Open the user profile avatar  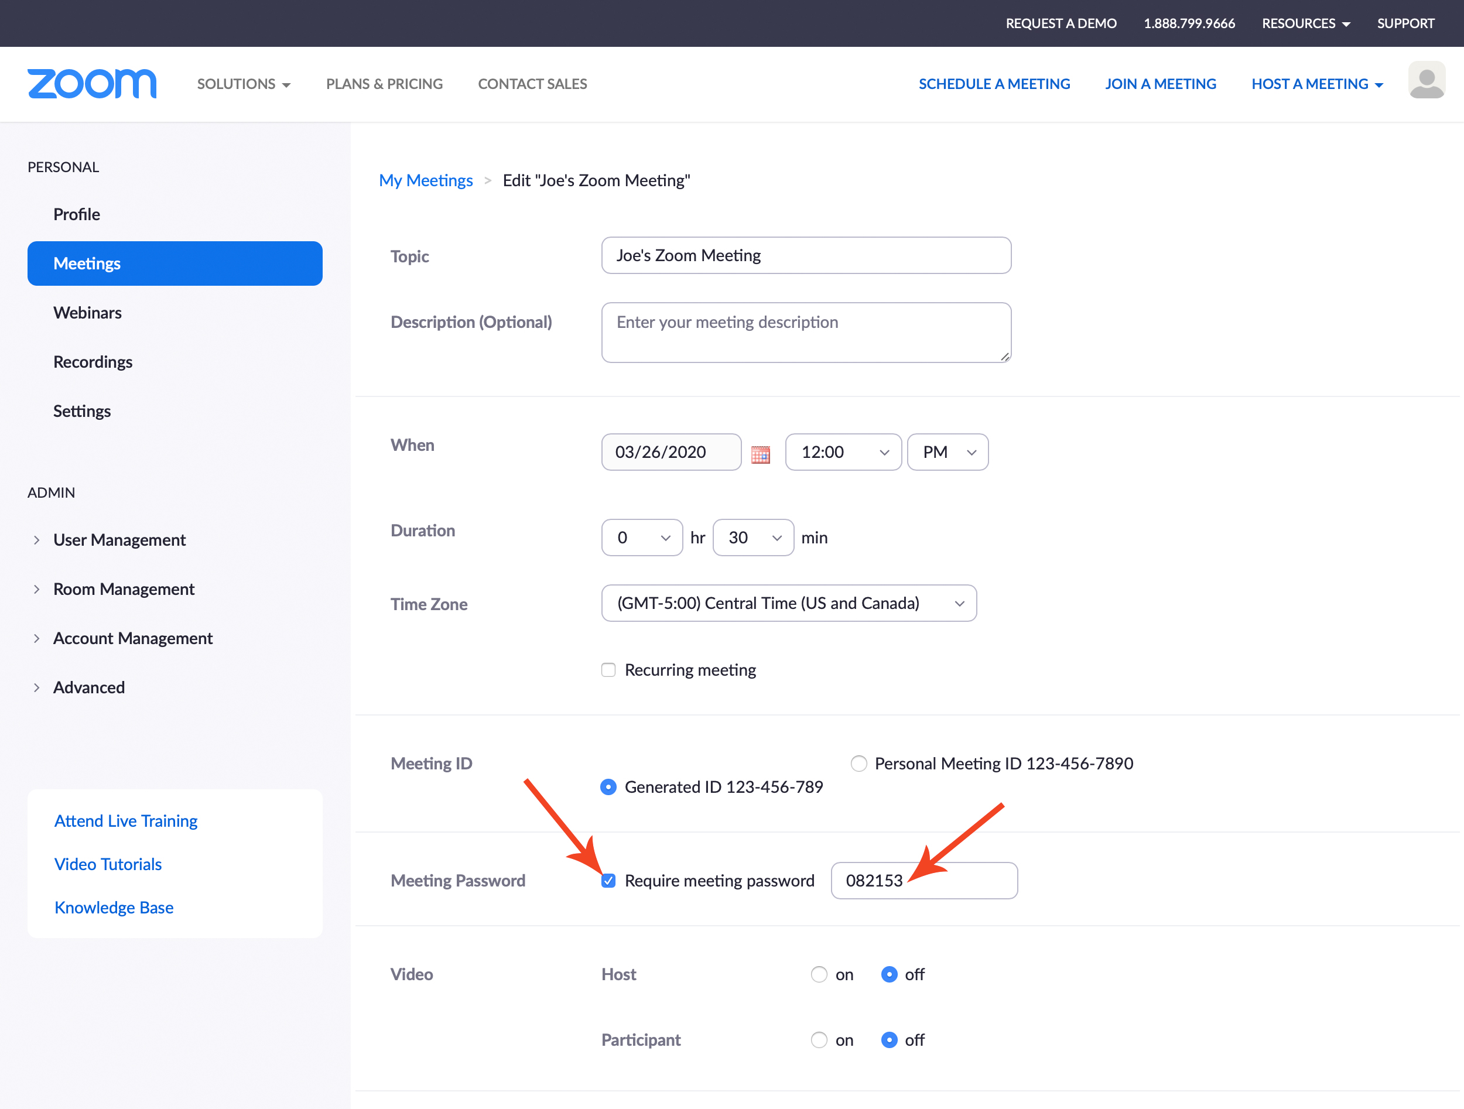(1427, 81)
